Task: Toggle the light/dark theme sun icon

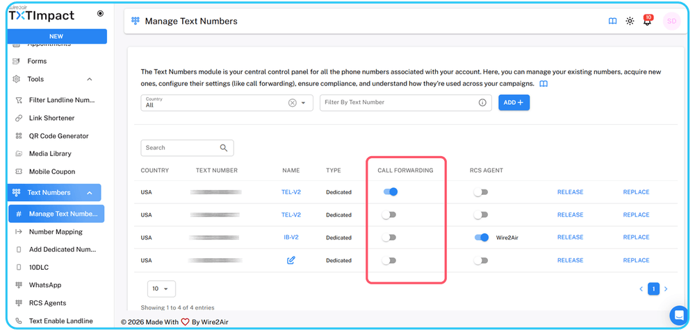Action: coord(630,22)
